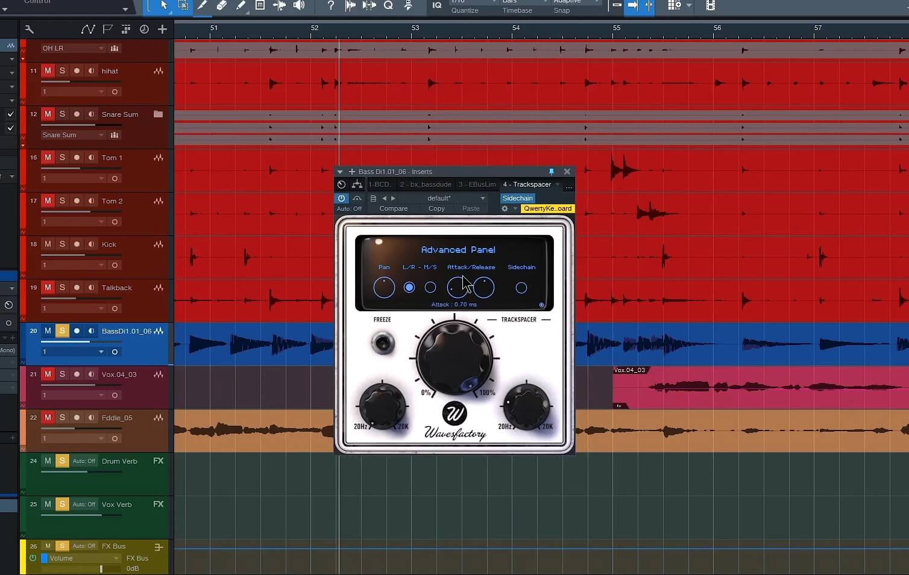
Task: Click bar 54 on the timeline ruler
Action: [515, 28]
